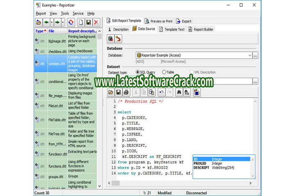Open the Template Text sub-tab
Screen dimensions: 295x196
pyautogui.click(x=172, y=29)
